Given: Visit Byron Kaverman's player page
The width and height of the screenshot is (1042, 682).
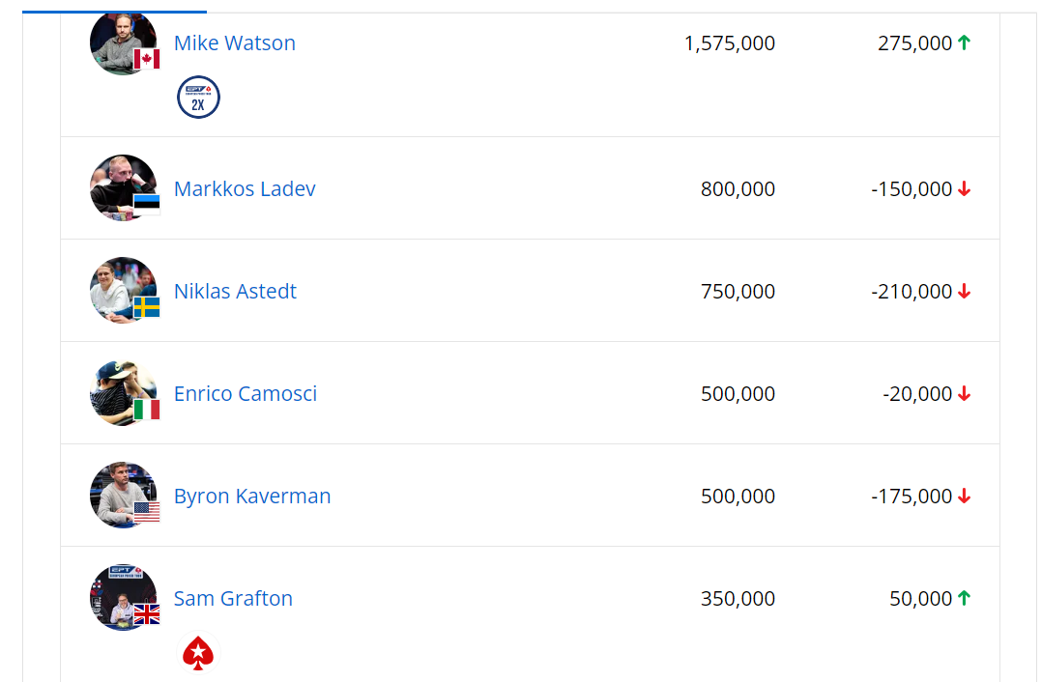Looking at the screenshot, I should point(252,496).
